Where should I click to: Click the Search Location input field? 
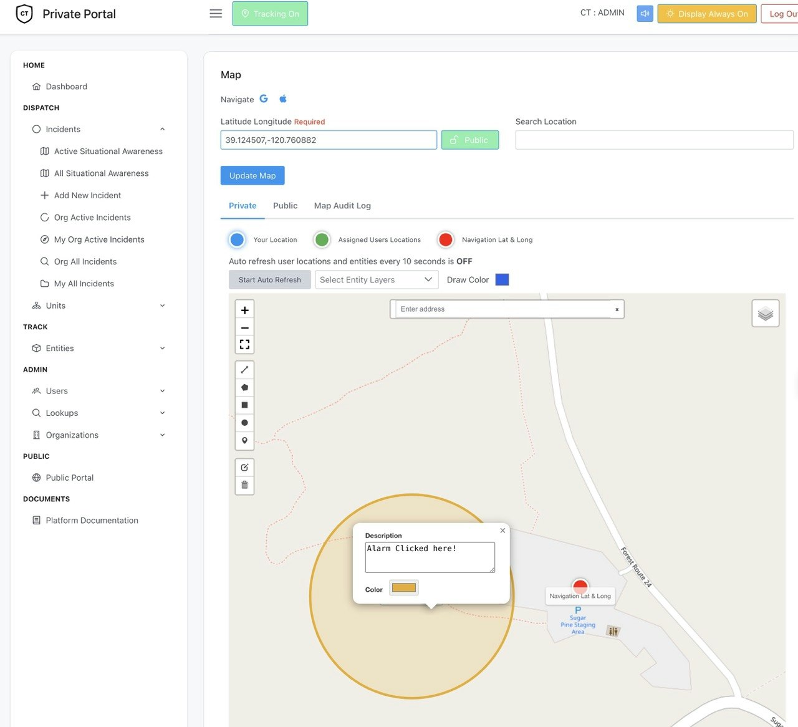point(655,140)
